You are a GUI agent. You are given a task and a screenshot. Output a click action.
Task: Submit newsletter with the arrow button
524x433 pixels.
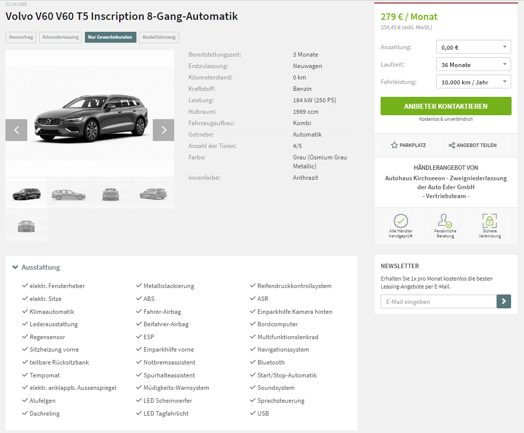504,301
